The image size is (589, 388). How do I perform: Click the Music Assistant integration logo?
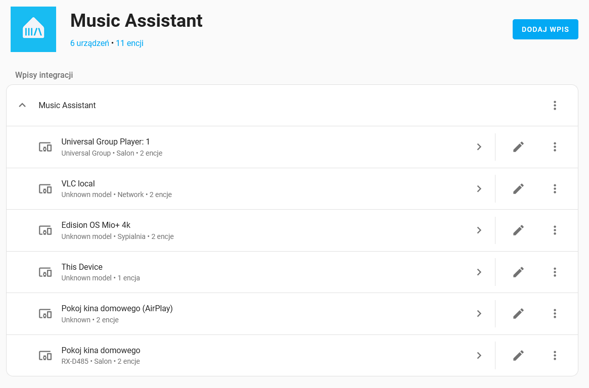tap(33, 29)
